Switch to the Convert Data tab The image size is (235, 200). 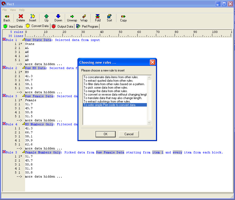click(x=37, y=26)
